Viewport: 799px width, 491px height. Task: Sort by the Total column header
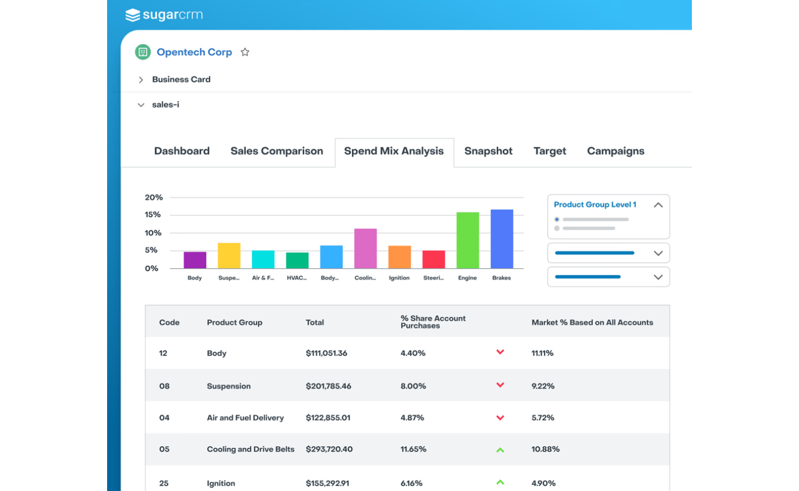(x=315, y=323)
